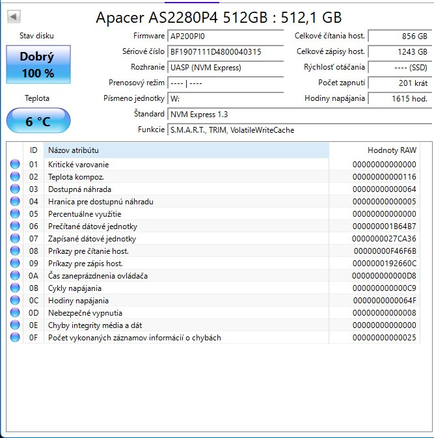Click the Funkcie field with S.M.A.R.T., TRIM
This screenshot has height=438, width=434.
click(x=300, y=130)
